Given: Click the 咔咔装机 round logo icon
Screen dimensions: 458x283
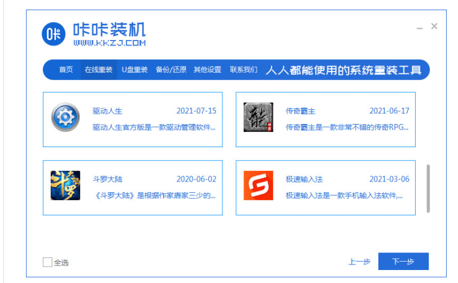Looking at the screenshot, I should [x=54, y=34].
